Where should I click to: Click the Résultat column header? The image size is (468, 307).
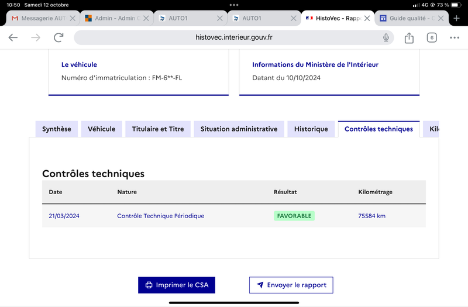click(285, 192)
